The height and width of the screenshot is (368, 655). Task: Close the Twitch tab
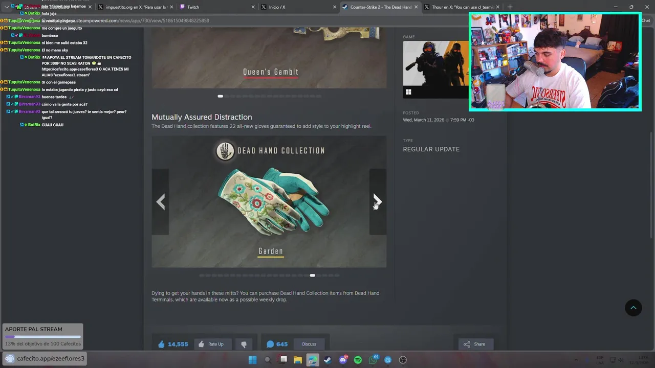tap(253, 7)
